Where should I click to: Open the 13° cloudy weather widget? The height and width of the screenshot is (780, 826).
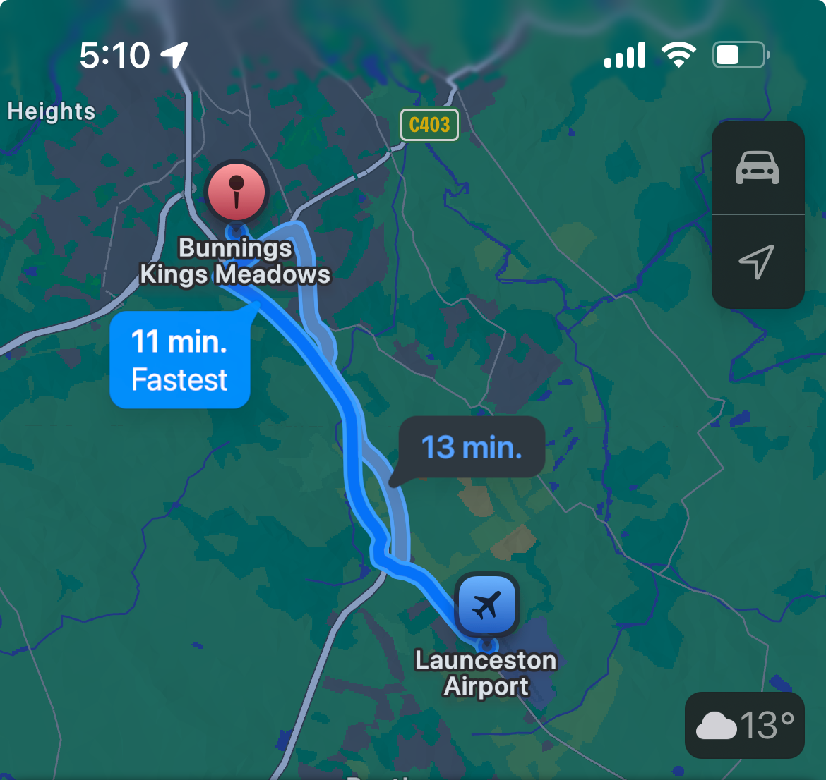click(744, 725)
